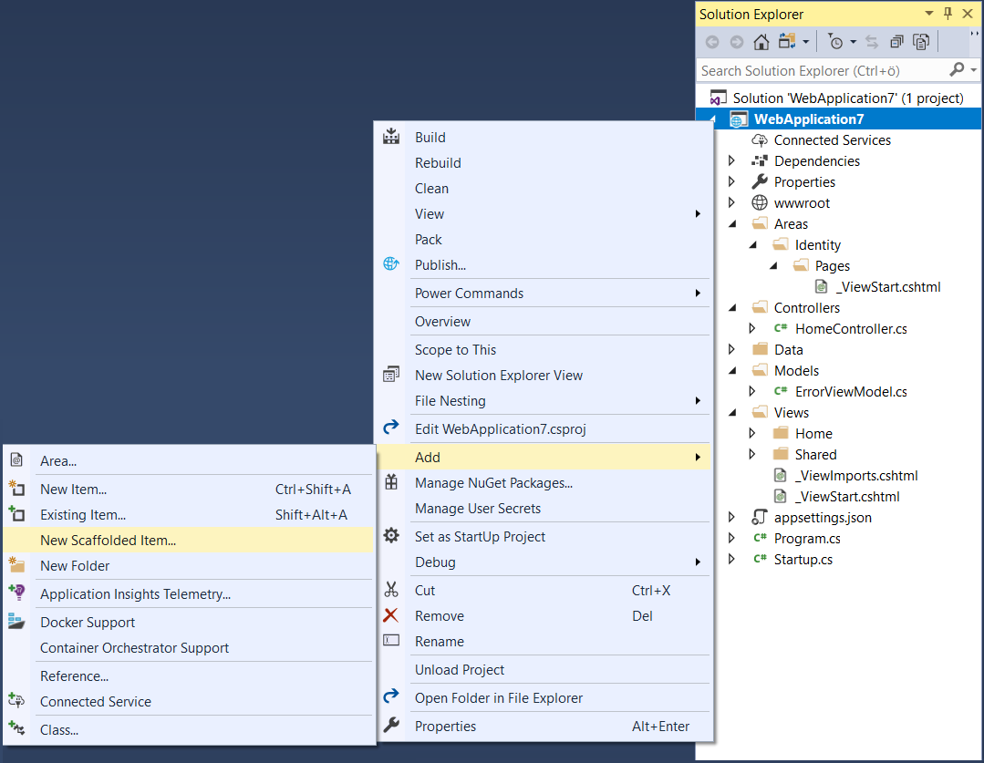The image size is (984, 763).
Task: Click the Search Solution Explorer input field
Action: pos(822,70)
